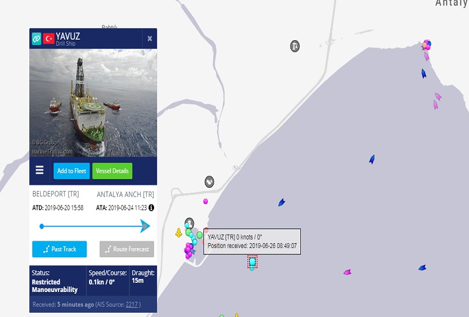The image size is (469, 317).
Task: Click the voyage progress arrow head
Action: 145,226
